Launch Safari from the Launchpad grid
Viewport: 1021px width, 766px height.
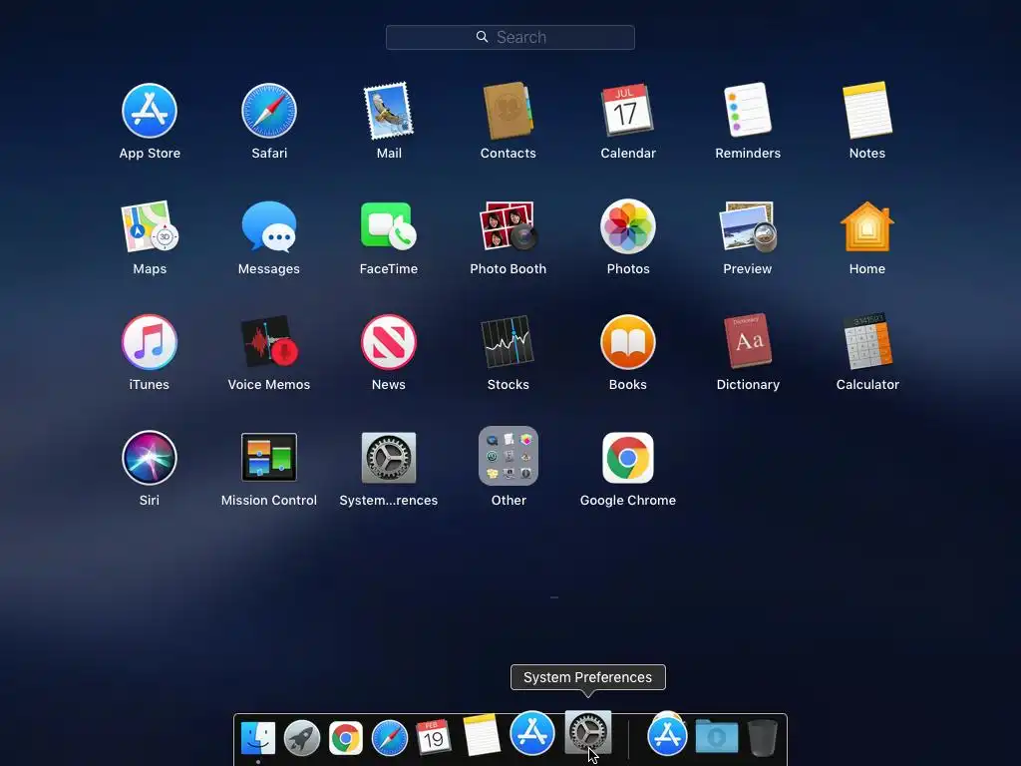click(x=269, y=111)
